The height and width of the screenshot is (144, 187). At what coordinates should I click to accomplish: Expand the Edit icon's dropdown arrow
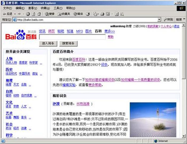pyautogui.click(x=112, y=14)
